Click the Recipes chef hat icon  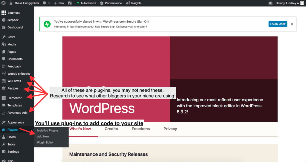4,88
